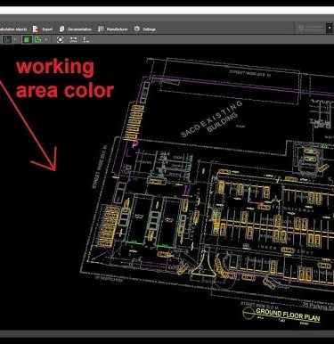The width and height of the screenshot is (334, 344).
Task: Click the horizontal dimension measurement icon
Action: [x=73, y=39]
